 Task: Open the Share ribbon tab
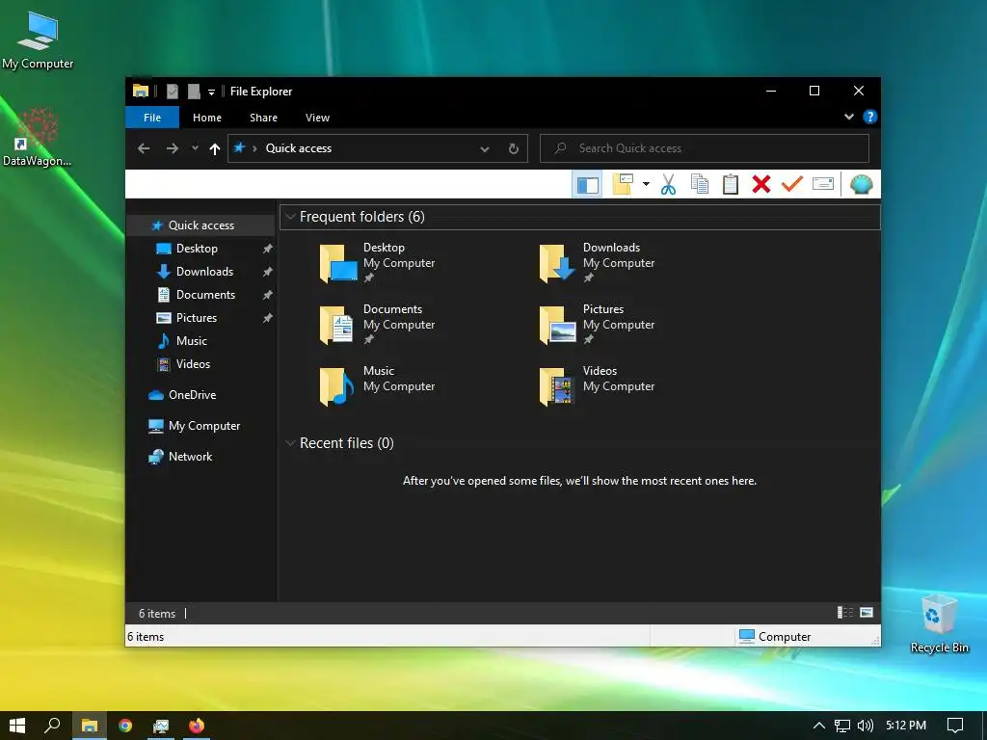[263, 118]
